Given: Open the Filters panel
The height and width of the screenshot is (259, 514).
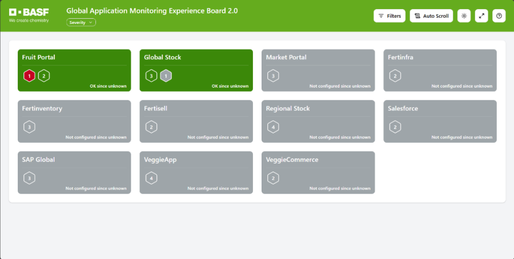Looking at the screenshot, I should pyautogui.click(x=389, y=16).
